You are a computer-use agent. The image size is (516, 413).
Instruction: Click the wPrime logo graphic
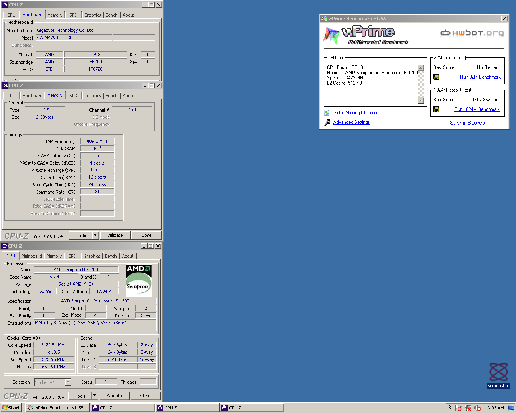point(366,35)
